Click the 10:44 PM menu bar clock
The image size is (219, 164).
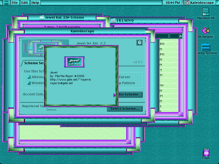173,3
